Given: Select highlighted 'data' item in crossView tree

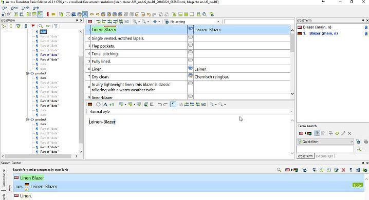Looking at the screenshot, I should coord(43,32).
